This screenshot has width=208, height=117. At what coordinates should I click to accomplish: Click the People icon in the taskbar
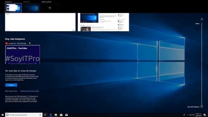click(x=184, y=115)
